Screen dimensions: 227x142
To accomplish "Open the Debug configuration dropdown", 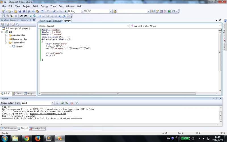I will click(x=82, y=11).
